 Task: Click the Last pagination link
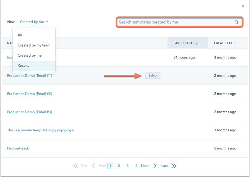tap(164, 166)
